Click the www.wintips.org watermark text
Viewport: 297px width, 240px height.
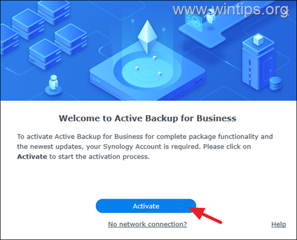click(x=231, y=10)
